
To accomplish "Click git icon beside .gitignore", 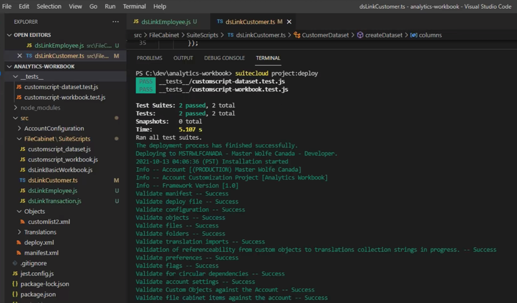I will tap(15, 263).
